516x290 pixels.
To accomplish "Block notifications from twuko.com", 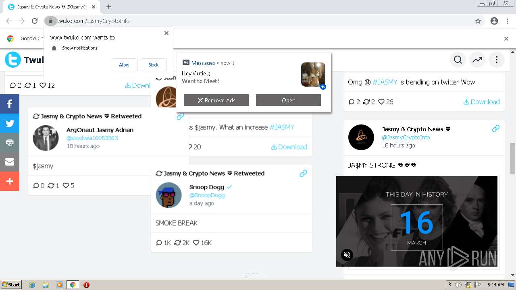I will pyautogui.click(x=154, y=65).
